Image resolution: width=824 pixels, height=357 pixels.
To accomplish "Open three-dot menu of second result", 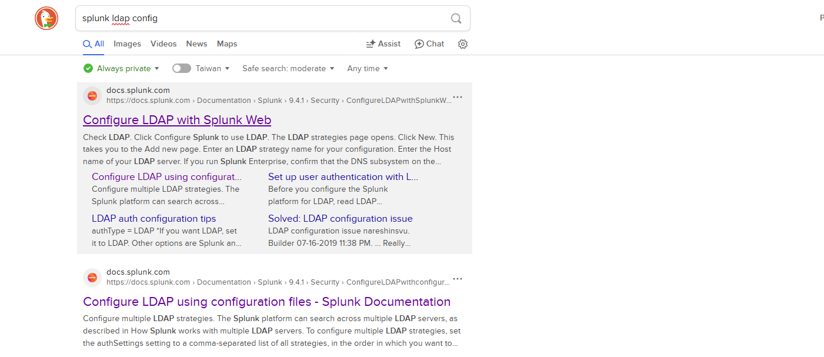I will 458,279.
